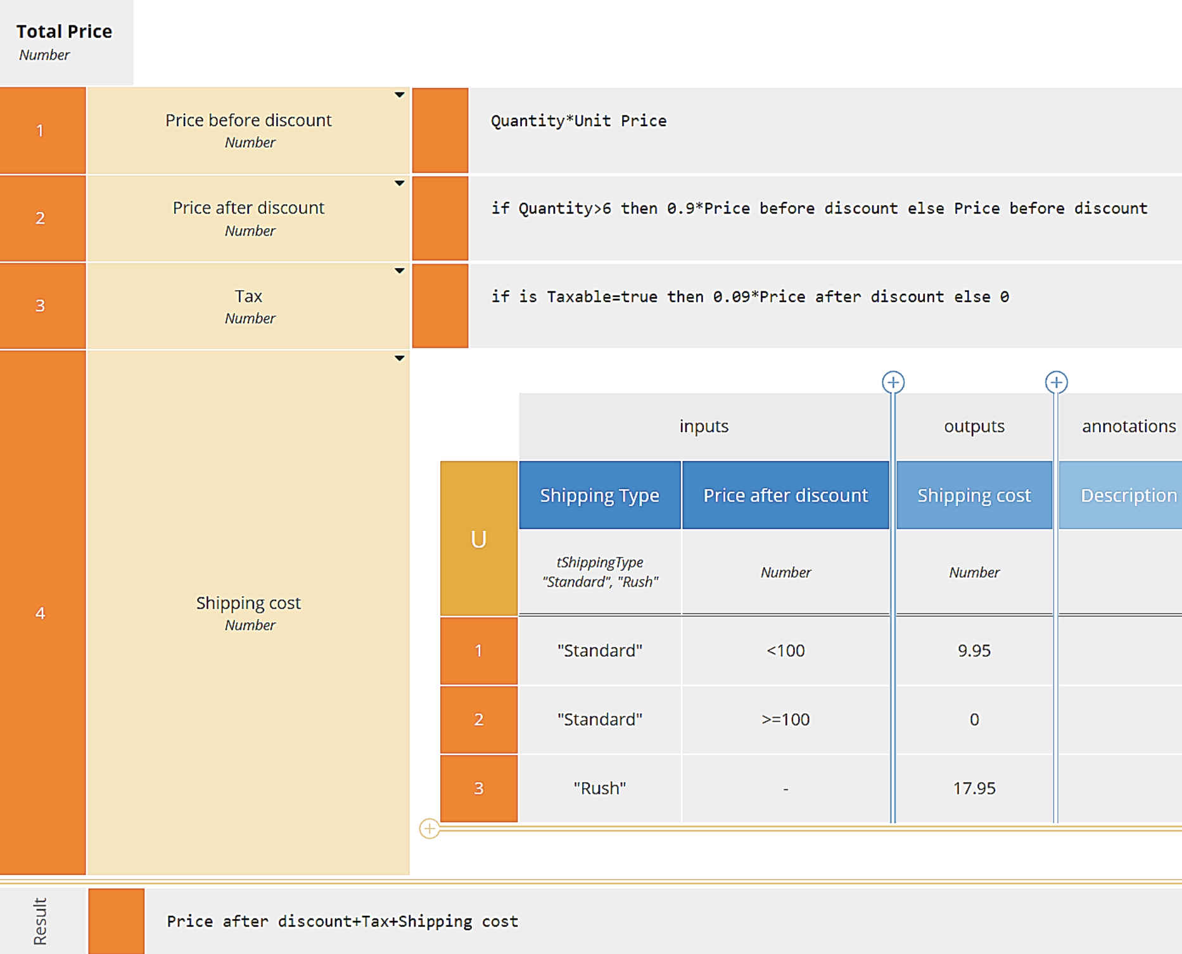Click the >=100 condition cell
Image resolution: width=1182 pixels, height=954 pixels.
(x=785, y=719)
